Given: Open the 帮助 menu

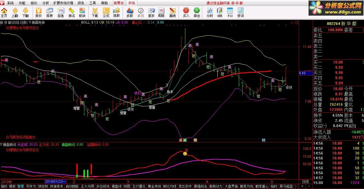Looking at the screenshot, I should [104, 3].
